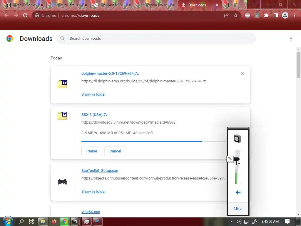Open the Windows Start menu

(8, 221)
